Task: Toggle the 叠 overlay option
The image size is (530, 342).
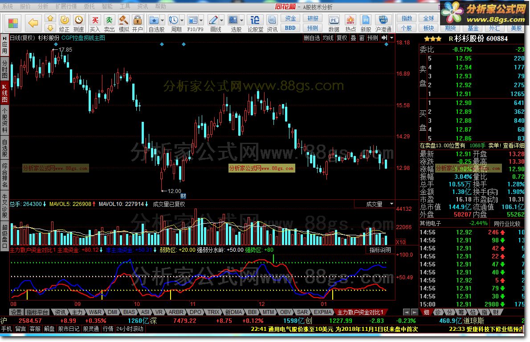Action: (x=353, y=38)
